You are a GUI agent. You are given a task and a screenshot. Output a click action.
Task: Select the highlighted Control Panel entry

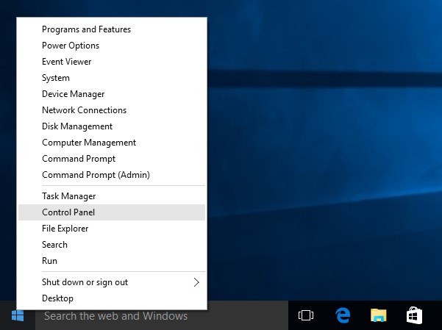[112, 212]
